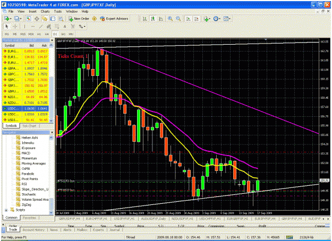
Task: Open a new chart from toolbar
Action: click(x=7, y=19)
